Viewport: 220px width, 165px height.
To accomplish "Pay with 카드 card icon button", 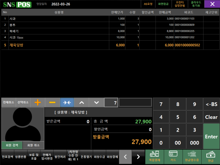I will [173, 157].
